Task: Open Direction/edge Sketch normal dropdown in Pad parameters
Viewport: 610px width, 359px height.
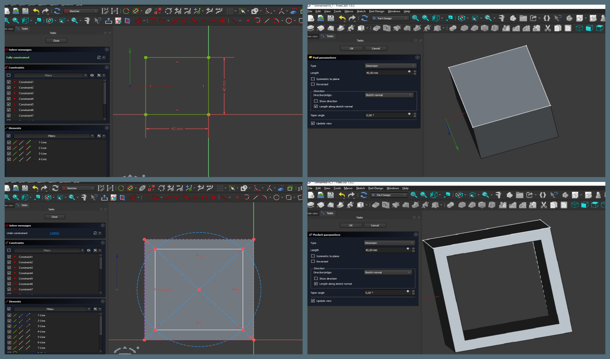Action: coord(389,95)
